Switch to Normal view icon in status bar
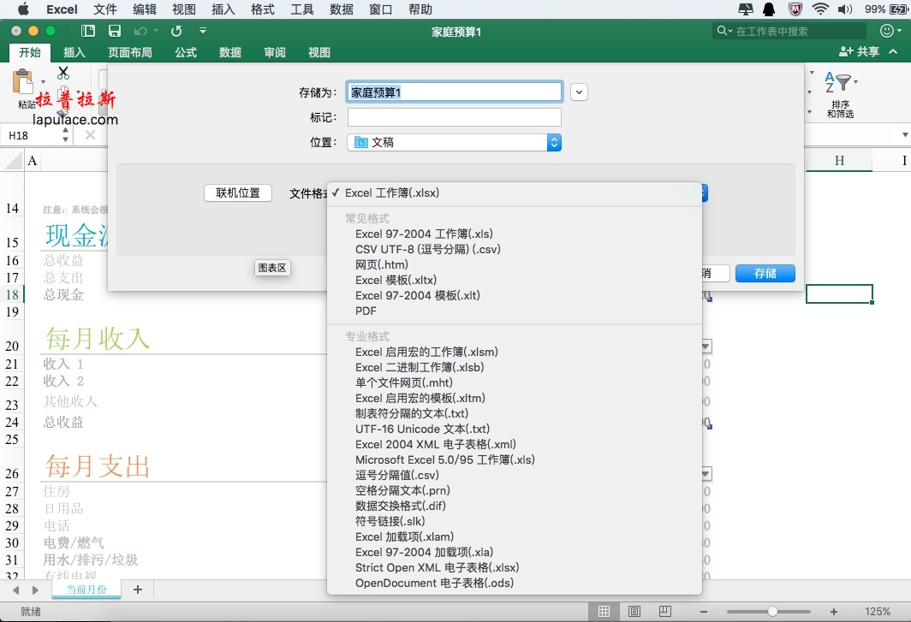Screen dimensions: 911x622 (x=604, y=611)
